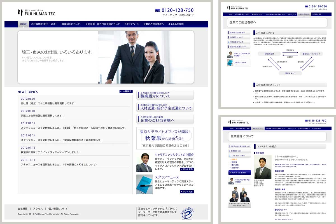This screenshot has width=336, height=224.
Task: Open the blue notebook スタッフニュース image on the homepage
Action: click(x=144, y=184)
